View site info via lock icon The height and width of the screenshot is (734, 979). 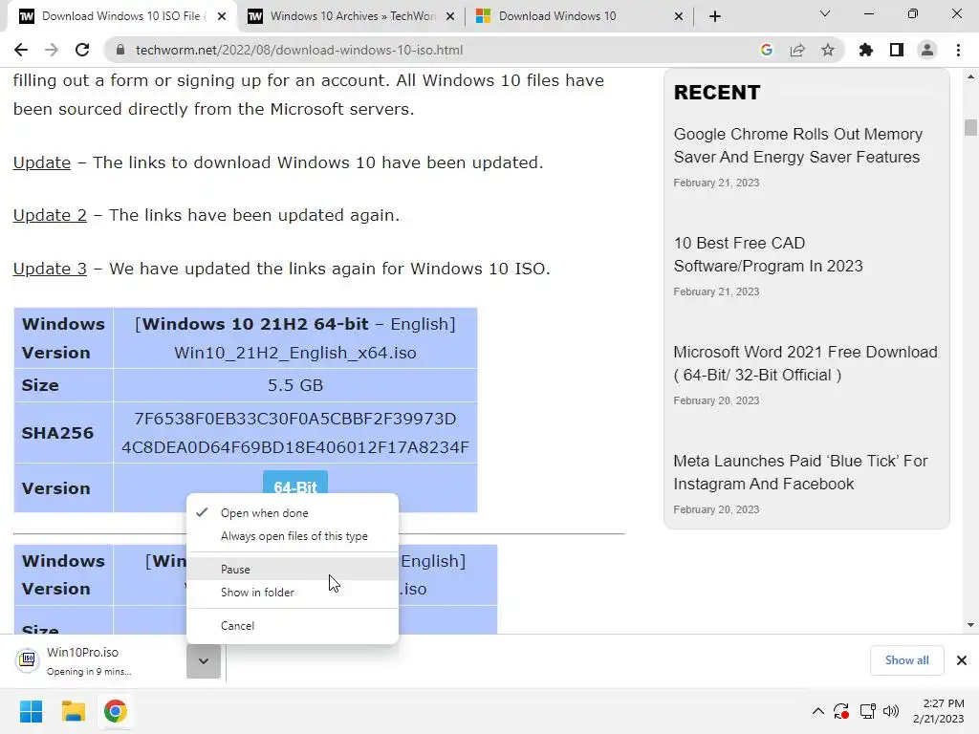pyautogui.click(x=120, y=50)
